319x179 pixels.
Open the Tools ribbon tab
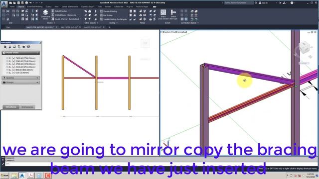tap(100, 6)
